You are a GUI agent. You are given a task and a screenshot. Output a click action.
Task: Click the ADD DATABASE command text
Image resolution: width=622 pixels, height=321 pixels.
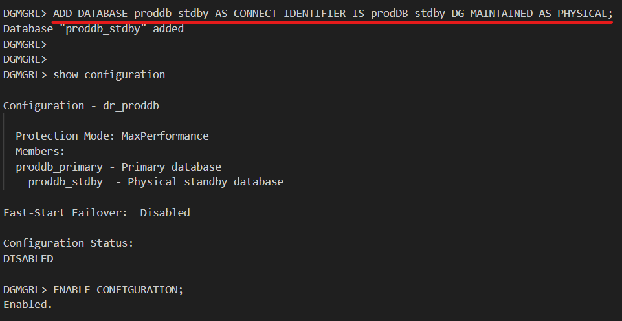(91, 14)
